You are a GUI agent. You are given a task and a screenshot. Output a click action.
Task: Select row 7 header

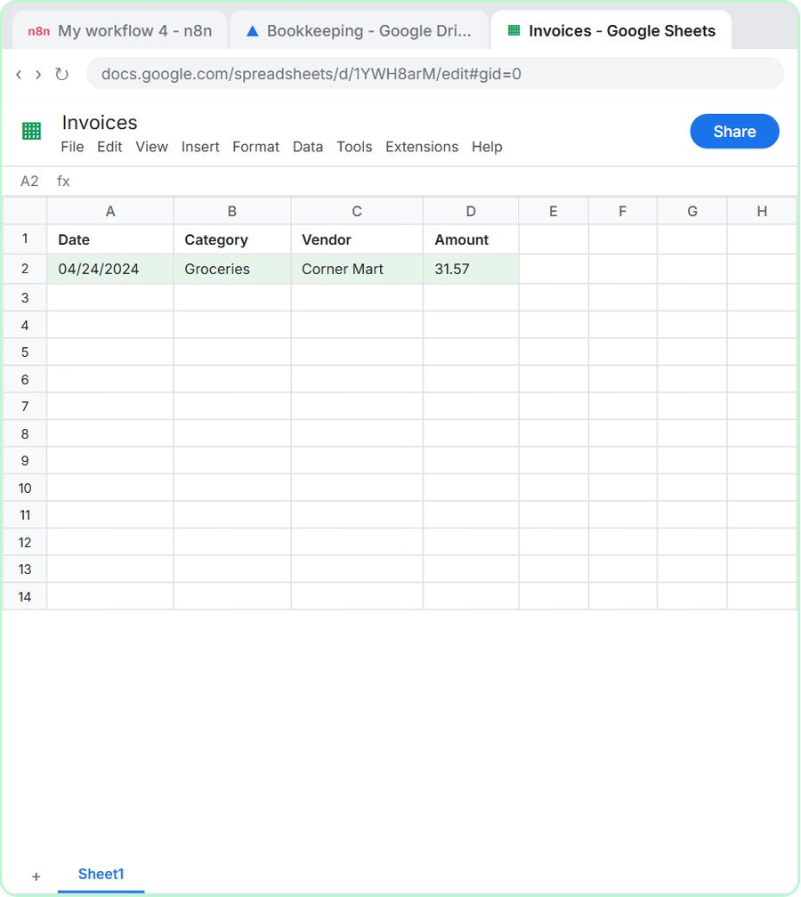coord(25,407)
